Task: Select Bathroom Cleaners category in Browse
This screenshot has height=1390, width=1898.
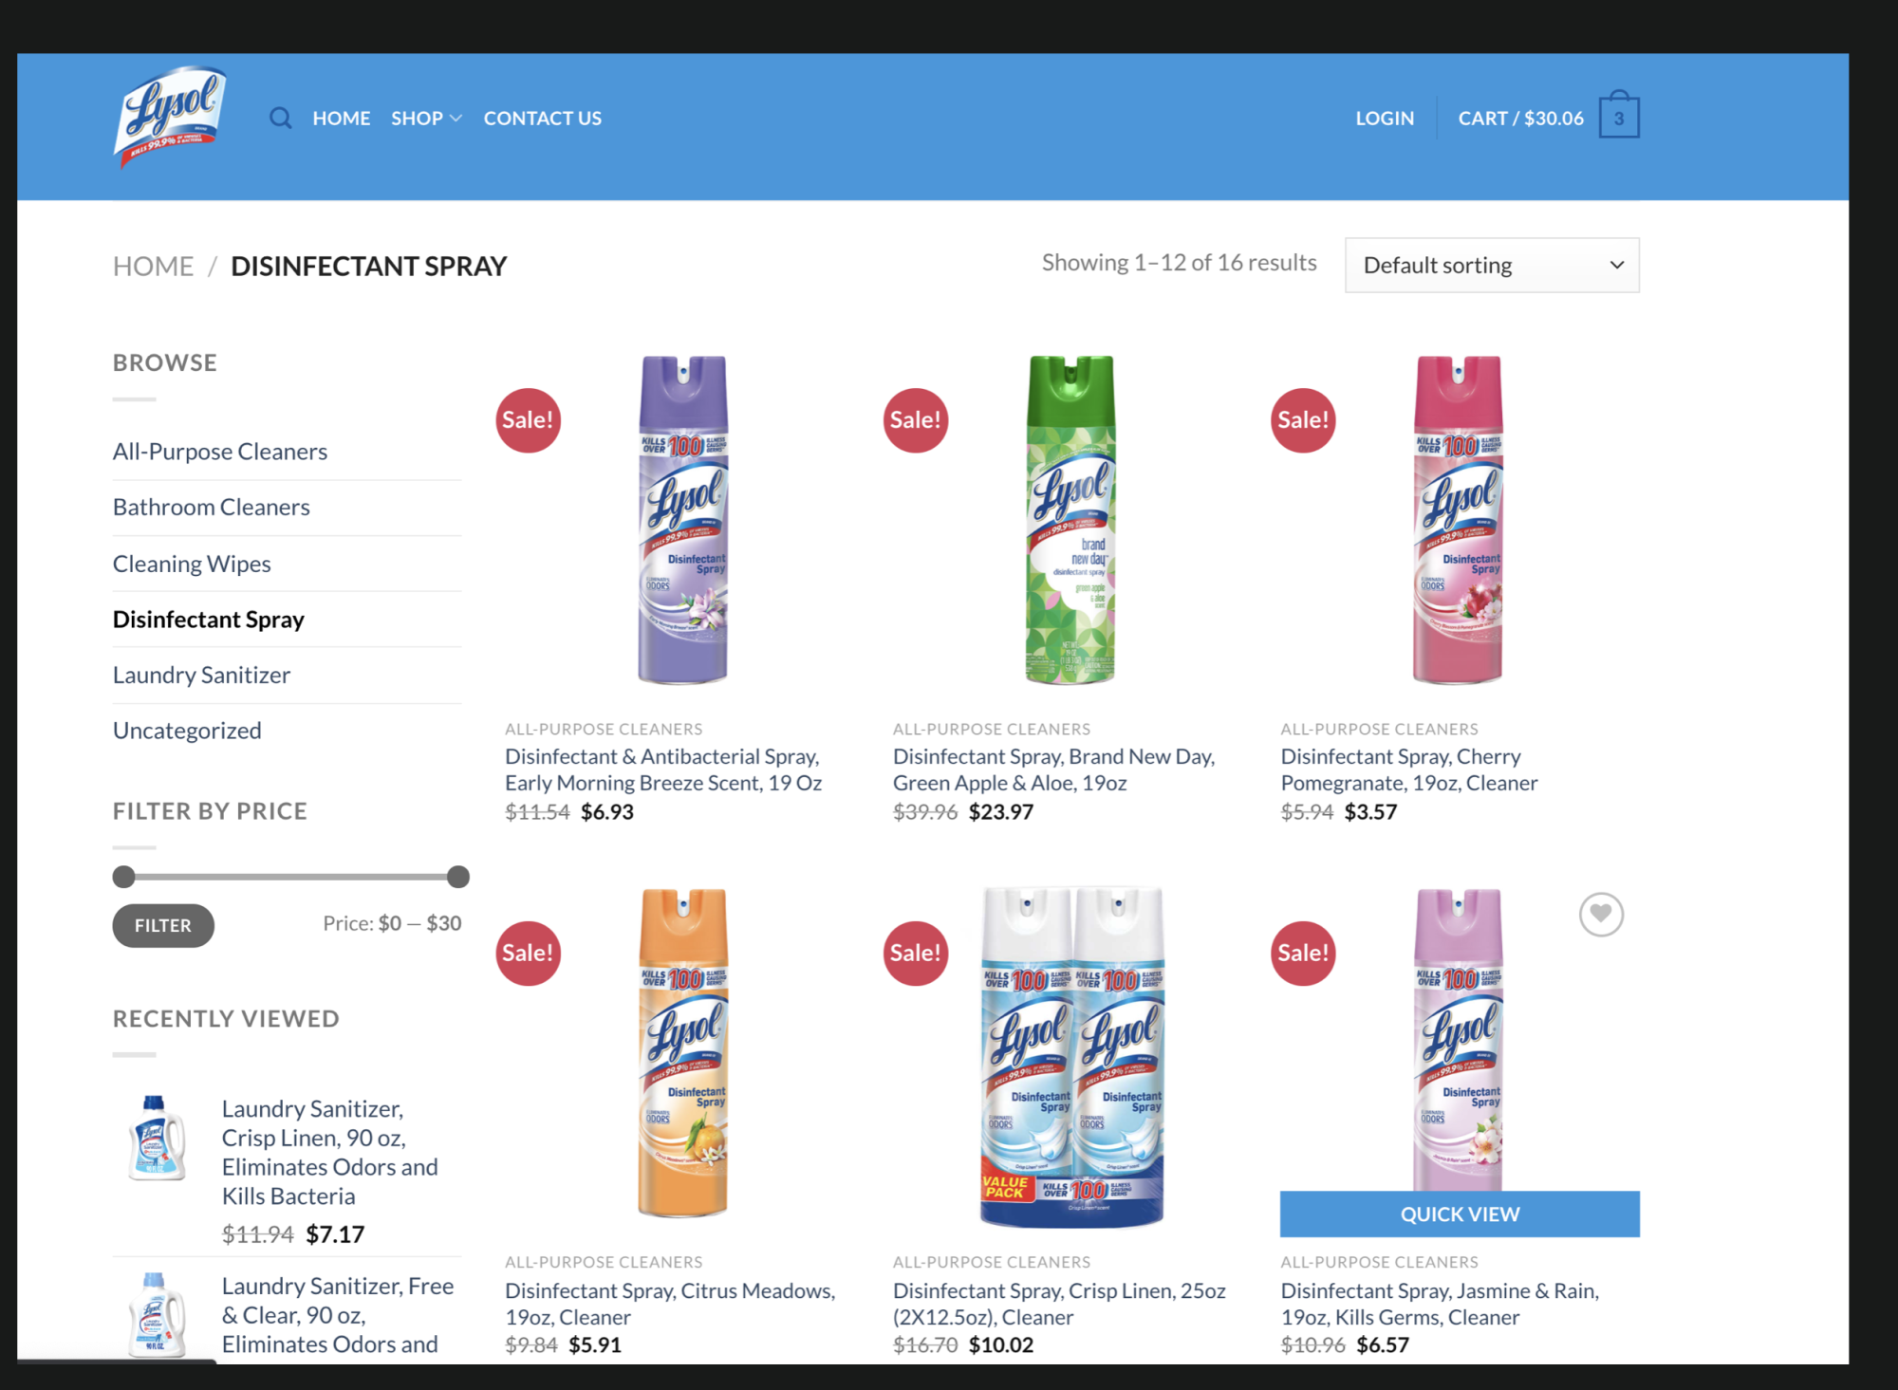Action: pos(212,508)
